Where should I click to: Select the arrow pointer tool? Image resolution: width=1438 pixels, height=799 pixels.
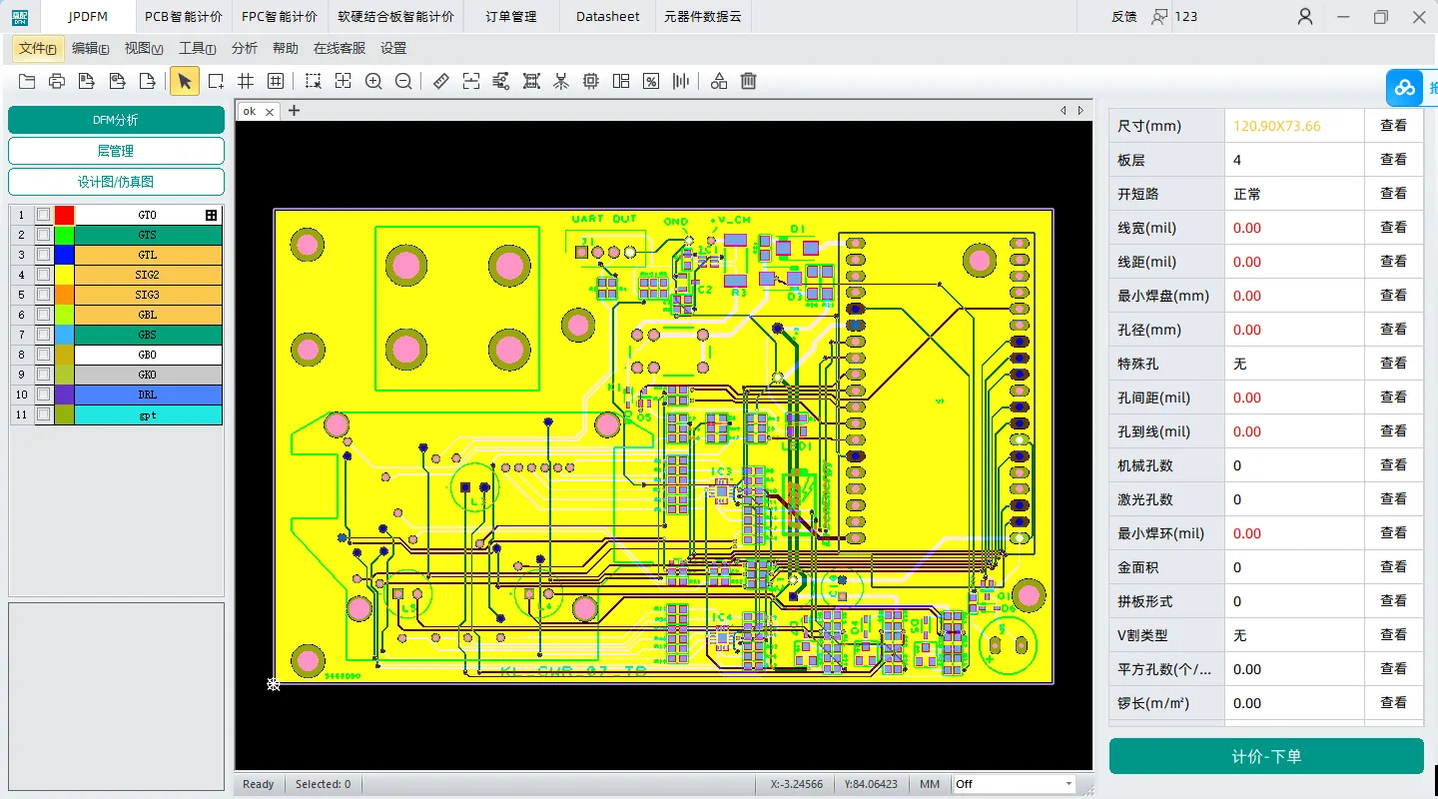point(185,82)
